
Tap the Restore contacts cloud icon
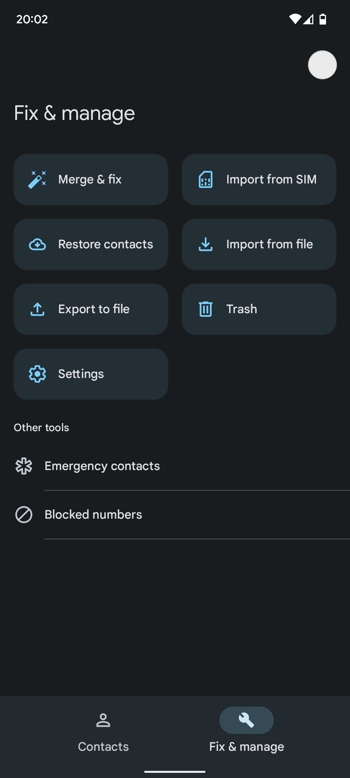37,244
